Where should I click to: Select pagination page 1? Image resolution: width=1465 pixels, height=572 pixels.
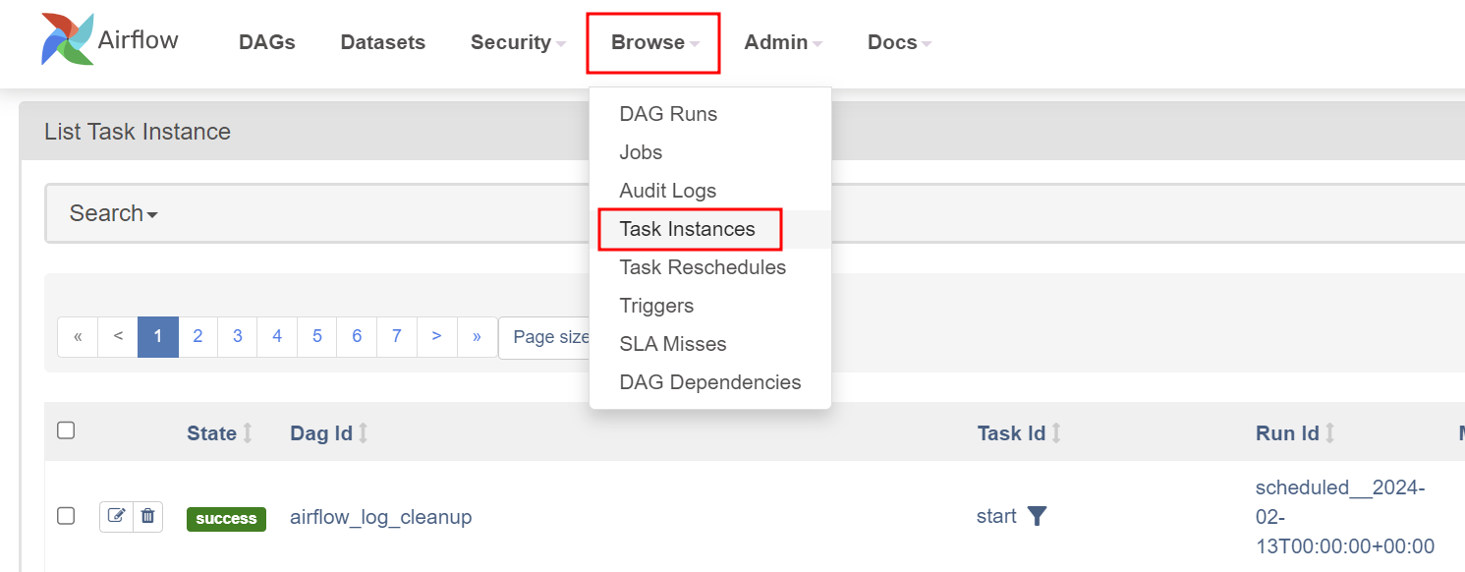(158, 337)
